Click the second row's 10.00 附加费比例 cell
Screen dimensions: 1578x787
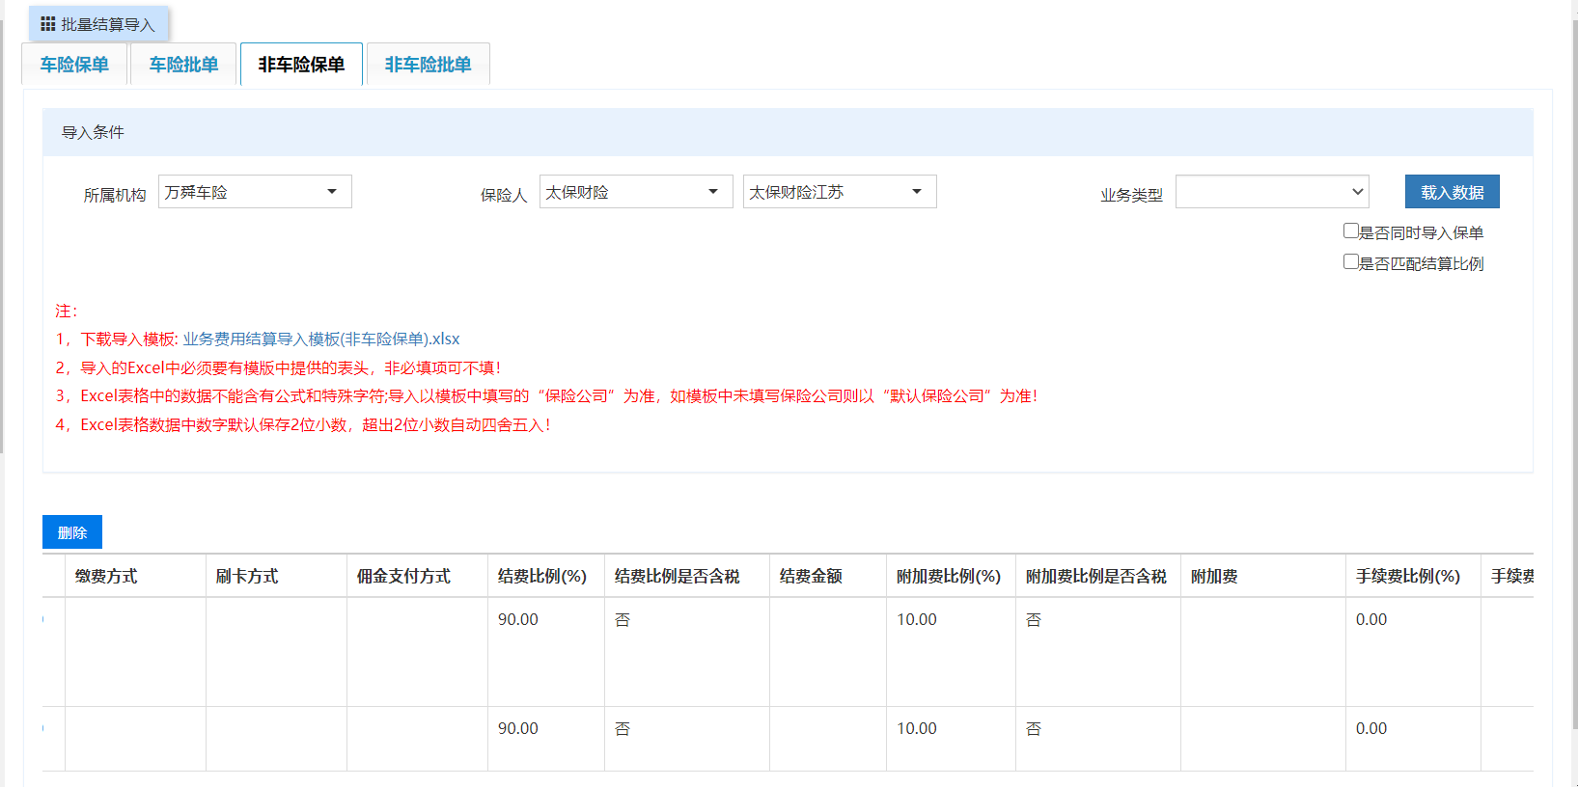[x=917, y=728]
